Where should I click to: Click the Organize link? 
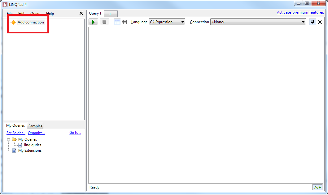point(36,133)
